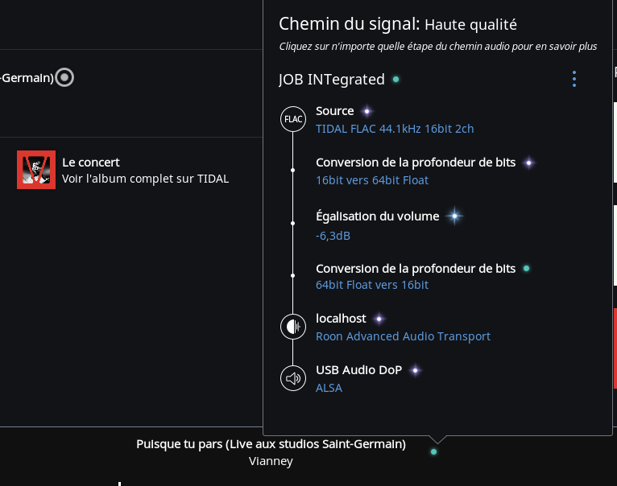Screen dimensions: 617x486
Task: Click signal path dot under the track title
Action: click(x=433, y=451)
